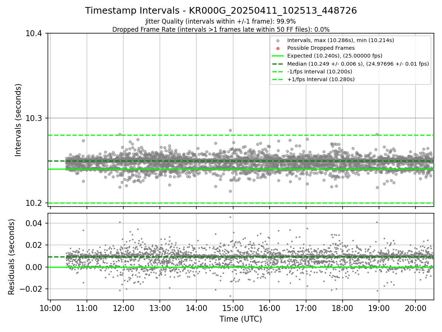The width and height of the screenshot is (442, 332).
Task: Click the maximum interval point near 15:00 at 10.286s
Action: (x=230, y=130)
